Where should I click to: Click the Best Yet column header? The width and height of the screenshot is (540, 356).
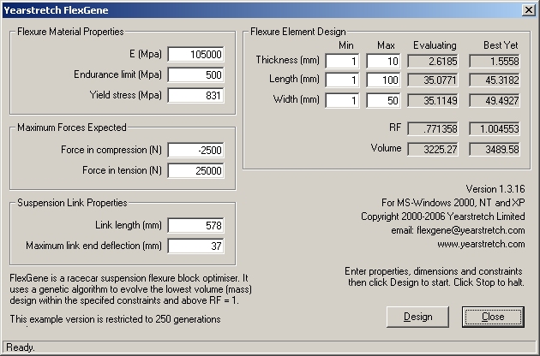(501, 45)
